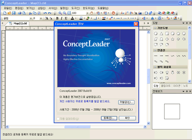Cut the selection with the scissors icon
The image size is (192, 140).
[30, 13]
